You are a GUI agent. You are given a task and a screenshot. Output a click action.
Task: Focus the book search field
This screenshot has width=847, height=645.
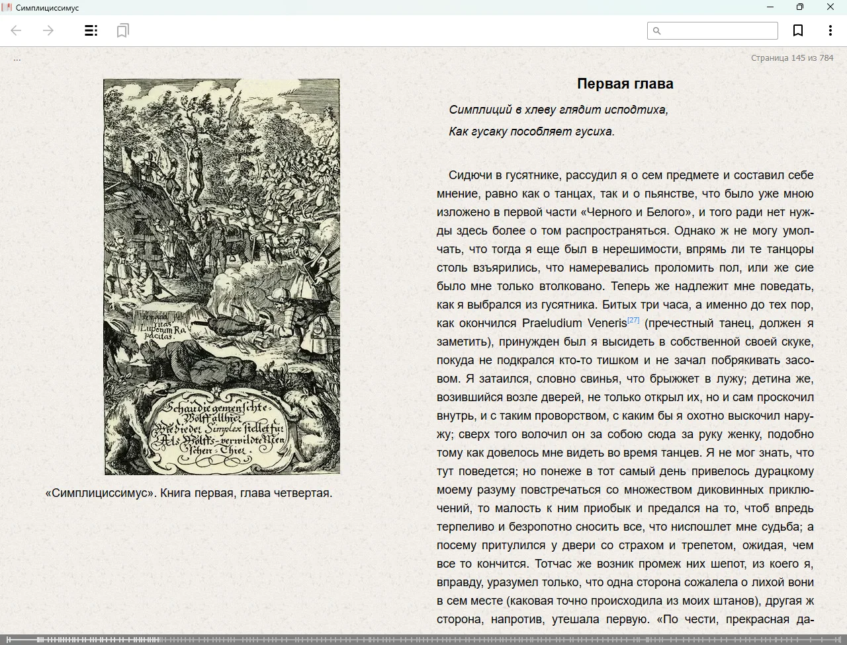[x=719, y=30]
